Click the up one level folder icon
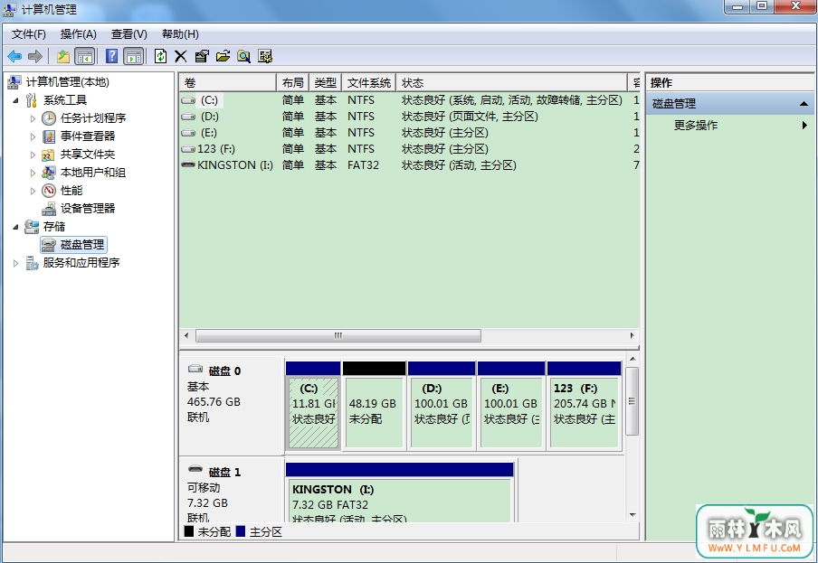Image resolution: width=818 pixels, height=563 pixels. [x=63, y=56]
